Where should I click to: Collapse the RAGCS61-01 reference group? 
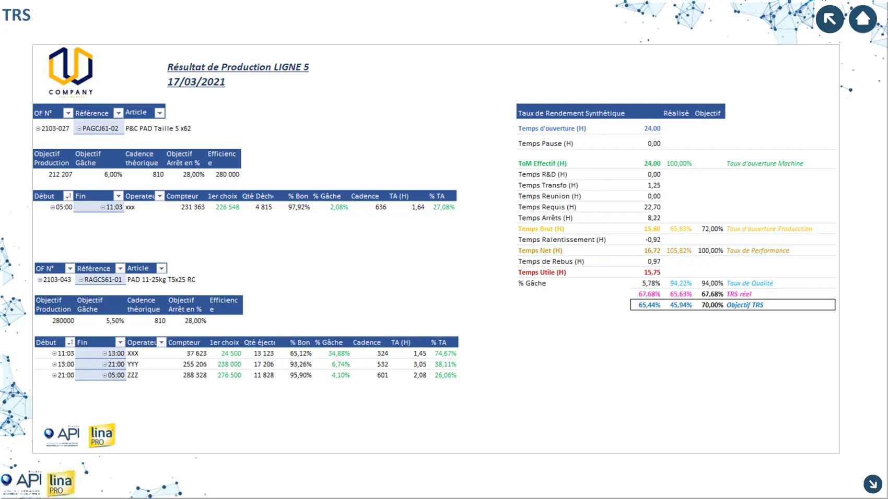click(x=81, y=280)
